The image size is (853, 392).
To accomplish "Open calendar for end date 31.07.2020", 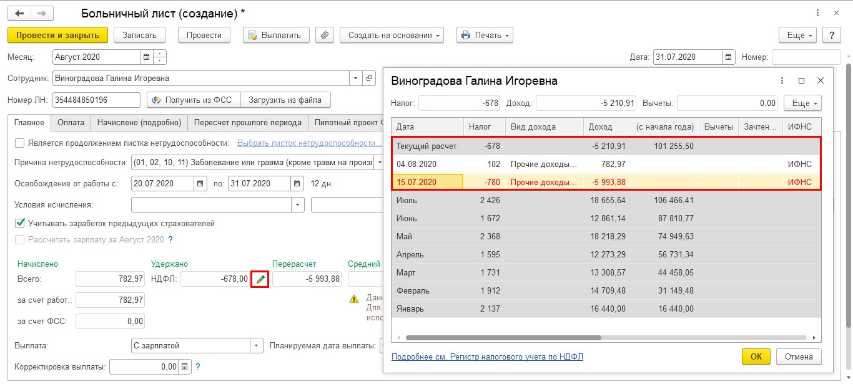I will point(297,184).
